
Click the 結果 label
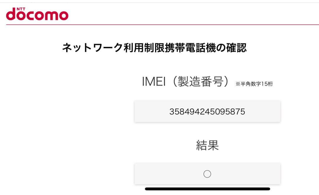(x=207, y=145)
